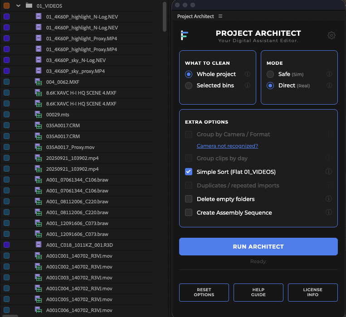The height and width of the screenshot is (317, 346).
Task: Click the violet label swatch of 03_4K60P_sky_N-Log.NEV
Action: (x=7, y=60)
